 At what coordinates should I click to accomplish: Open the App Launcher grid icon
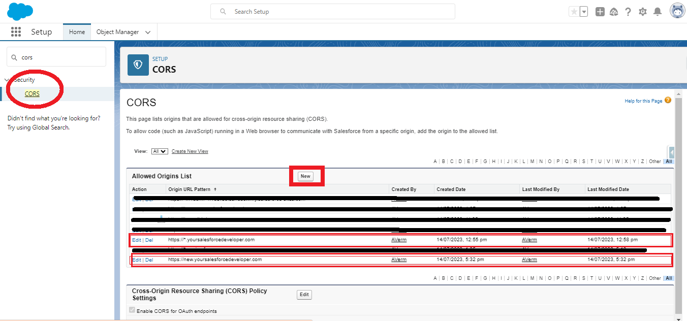(16, 32)
